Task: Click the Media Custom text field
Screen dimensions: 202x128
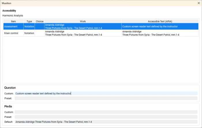Action: [x=106, y=112]
